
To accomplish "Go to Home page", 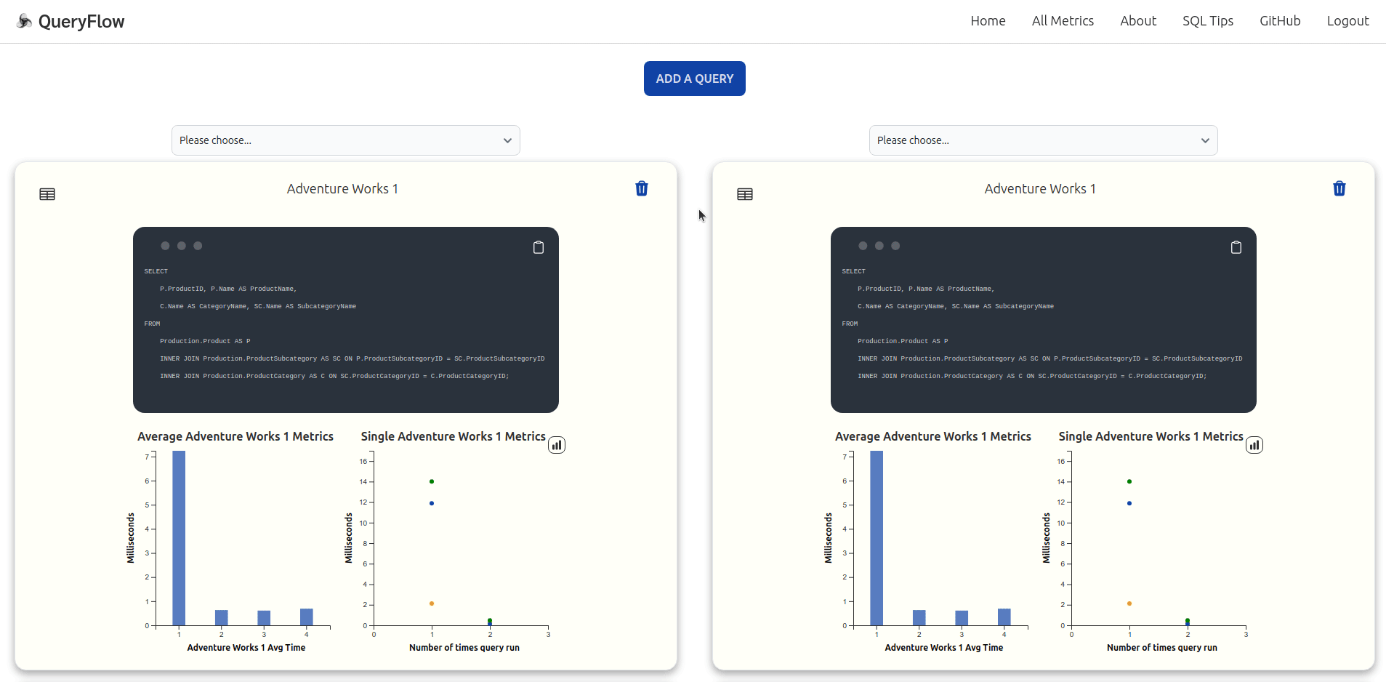I will 988,21.
